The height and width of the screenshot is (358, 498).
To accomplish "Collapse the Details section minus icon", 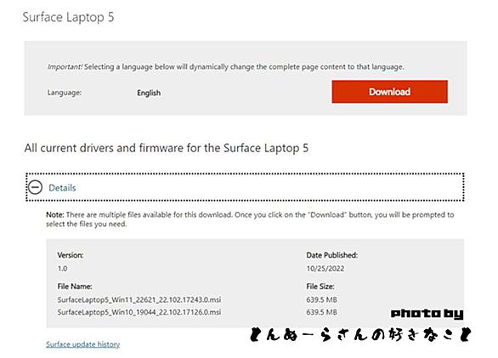I will click(35, 187).
